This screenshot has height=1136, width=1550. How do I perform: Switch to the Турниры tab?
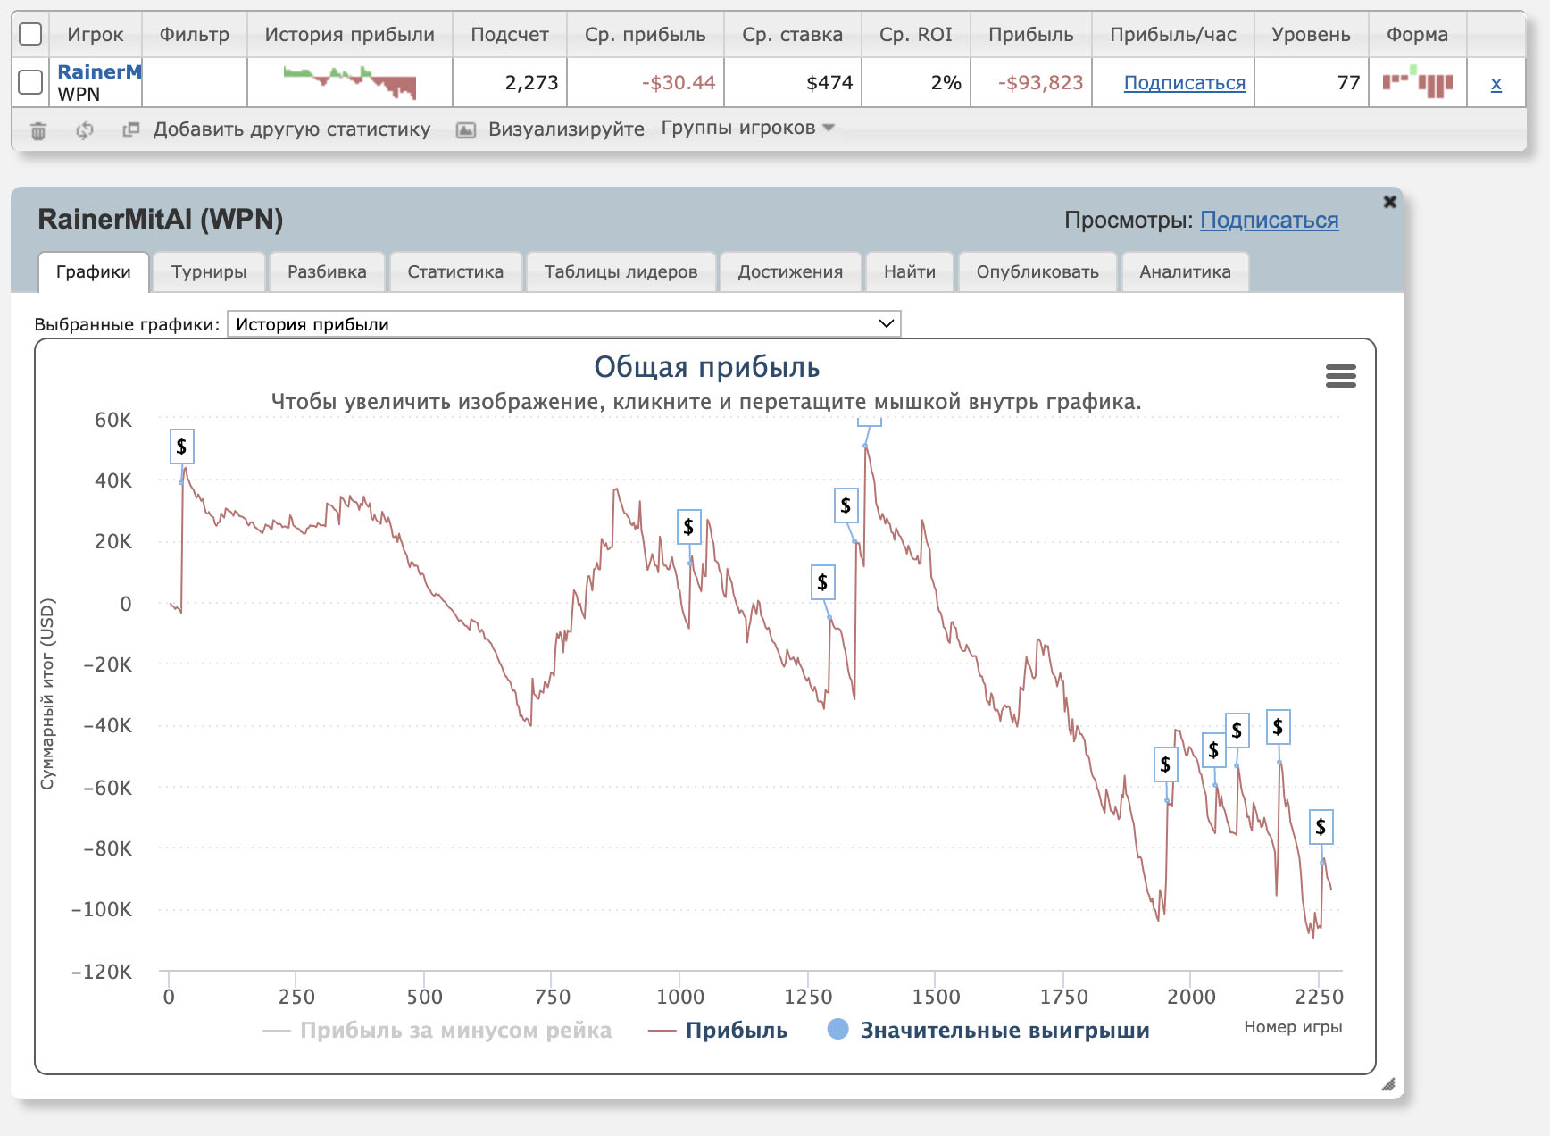click(209, 271)
